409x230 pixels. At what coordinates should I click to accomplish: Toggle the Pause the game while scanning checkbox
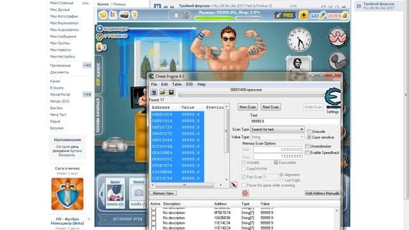(243, 185)
